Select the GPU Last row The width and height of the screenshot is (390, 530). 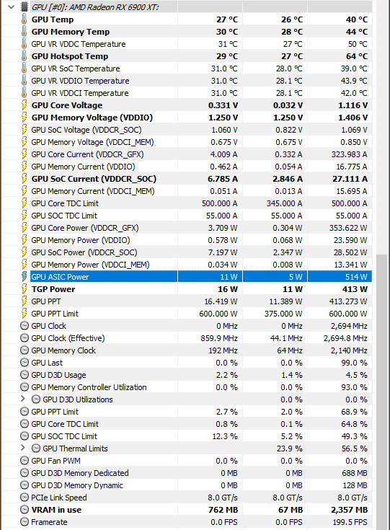coord(187,363)
